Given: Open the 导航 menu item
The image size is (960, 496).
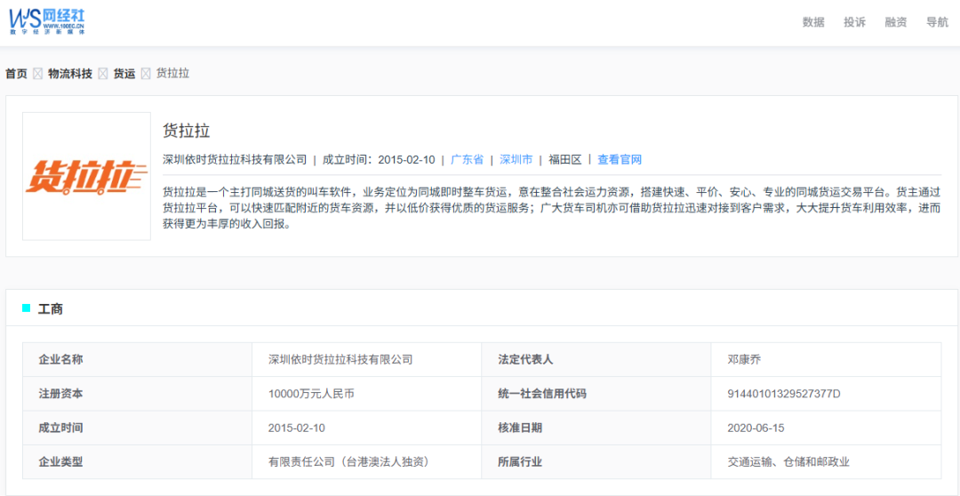Looking at the screenshot, I should click(x=937, y=22).
